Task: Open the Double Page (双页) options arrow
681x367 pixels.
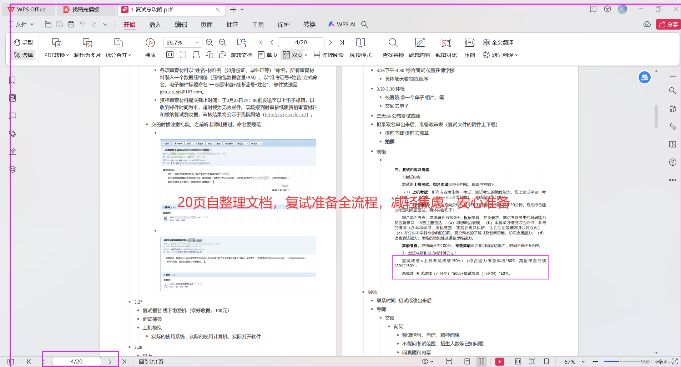Action: (306, 55)
